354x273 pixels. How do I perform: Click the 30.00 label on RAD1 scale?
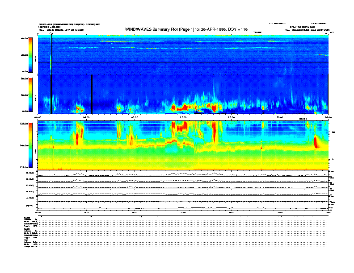(24, 95)
